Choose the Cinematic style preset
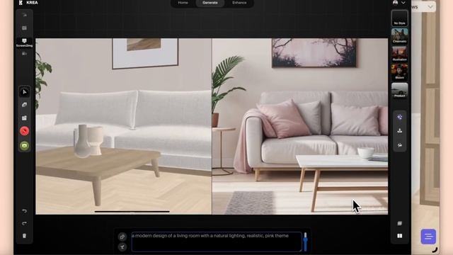This screenshot has width=453, height=255. pos(399,36)
